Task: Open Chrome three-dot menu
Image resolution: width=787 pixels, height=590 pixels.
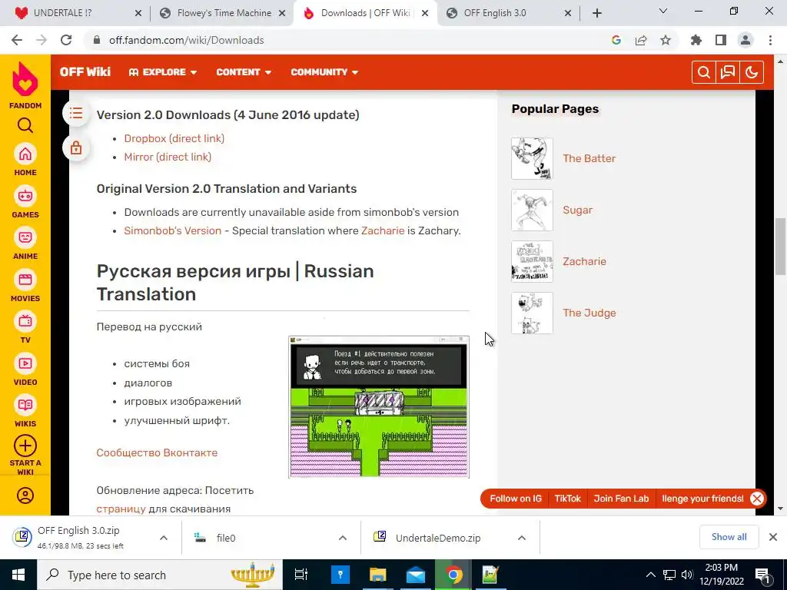Action: coord(770,40)
